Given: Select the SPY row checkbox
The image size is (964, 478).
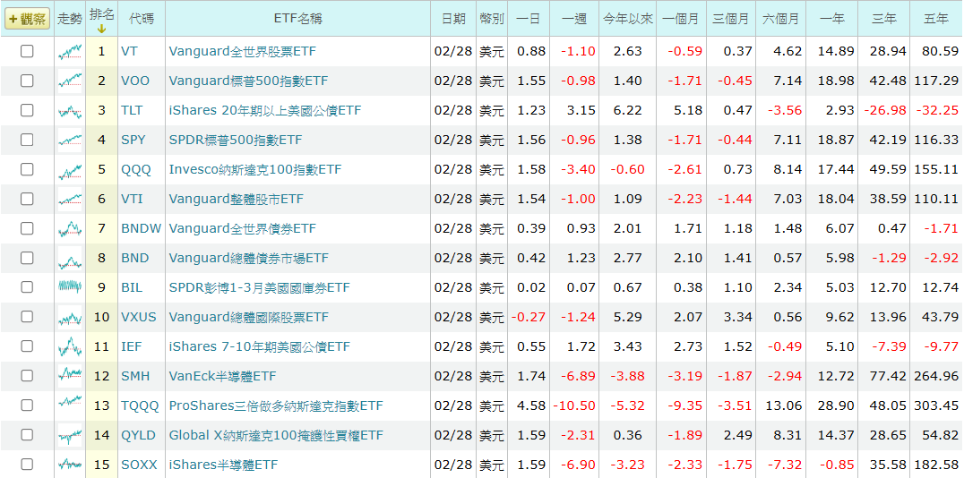Looking at the screenshot, I should tap(27, 140).
